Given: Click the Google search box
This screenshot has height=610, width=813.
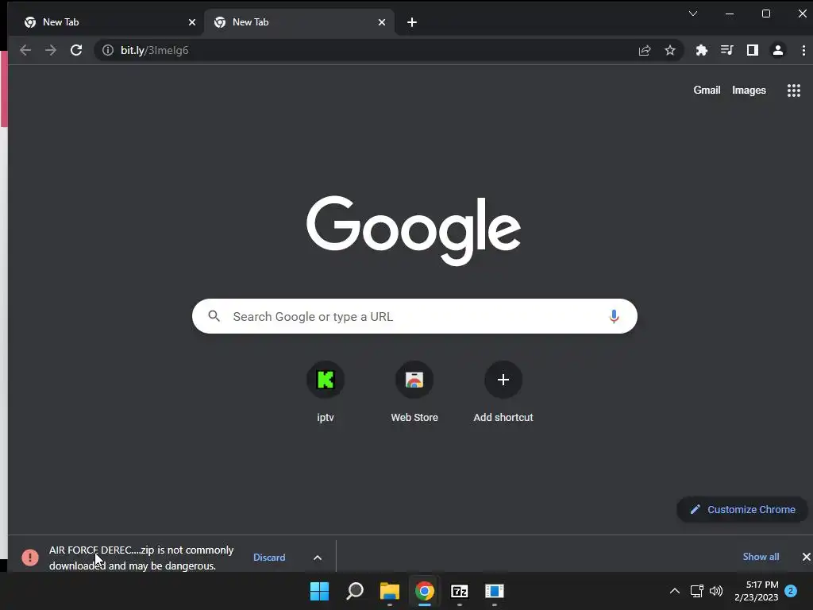Looking at the screenshot, I should click(x=414, y=316).
